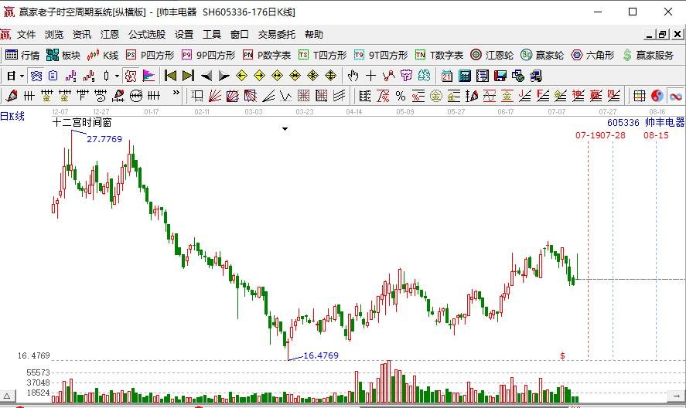Select the hand pan tool
This screenshot has height=408, width=686.
pos(353,76)
